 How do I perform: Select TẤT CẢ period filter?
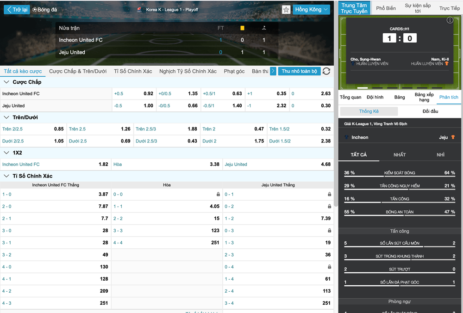tap(359, 155)
